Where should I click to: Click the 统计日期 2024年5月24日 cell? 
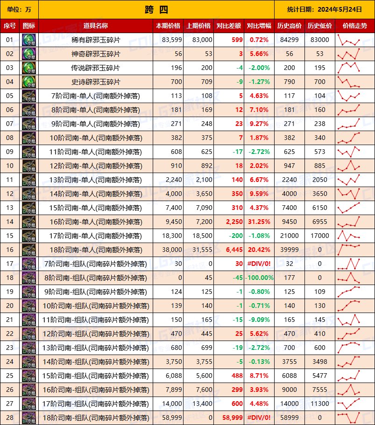325,9
